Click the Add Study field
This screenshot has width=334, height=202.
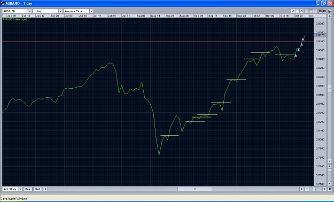10,189
